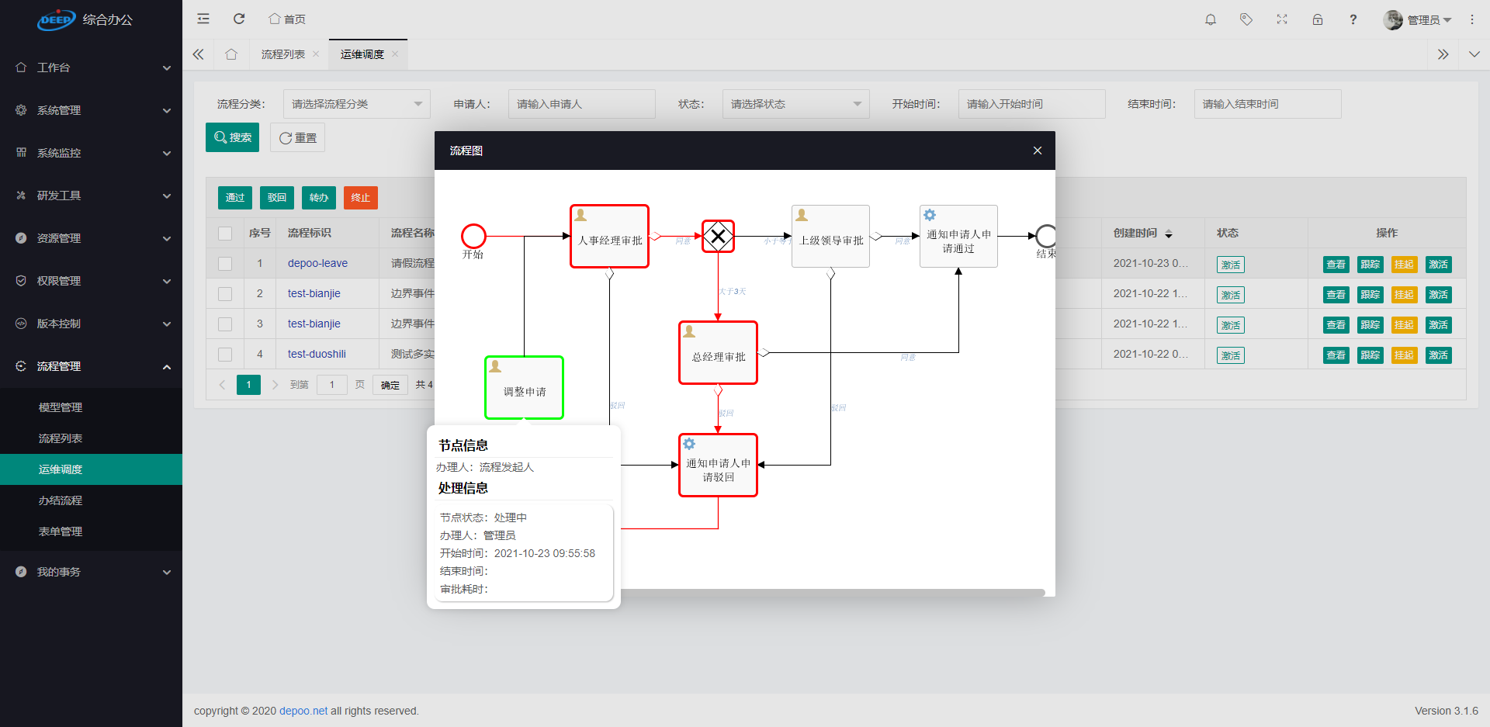Open the 请选择状态 status dropdown
Screen dimensions: 1490x727
[x=795, y=103]
